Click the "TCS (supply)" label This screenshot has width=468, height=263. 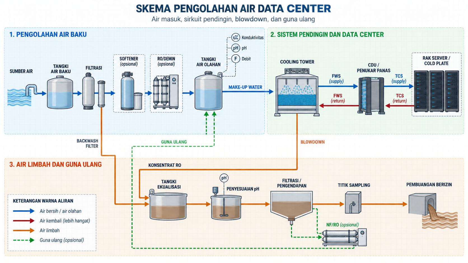(399, 79)
